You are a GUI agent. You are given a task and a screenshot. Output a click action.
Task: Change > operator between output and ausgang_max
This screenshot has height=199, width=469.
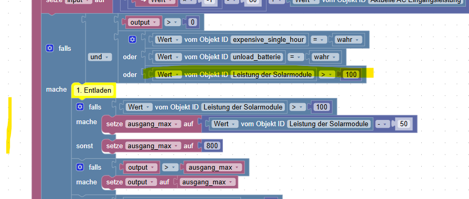click(170, 168)
